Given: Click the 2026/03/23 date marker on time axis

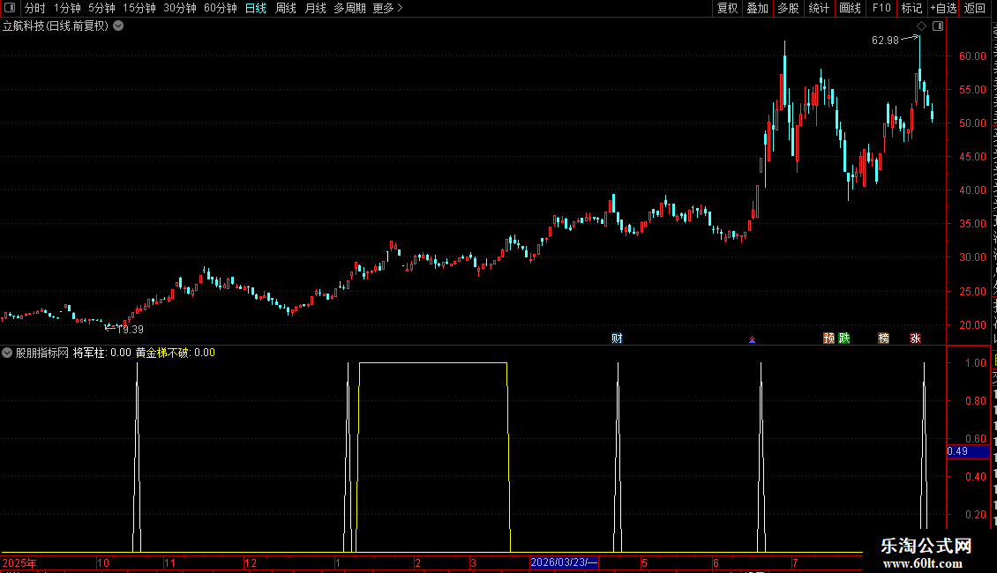Looking at the screenshot, I should [564, 562].
